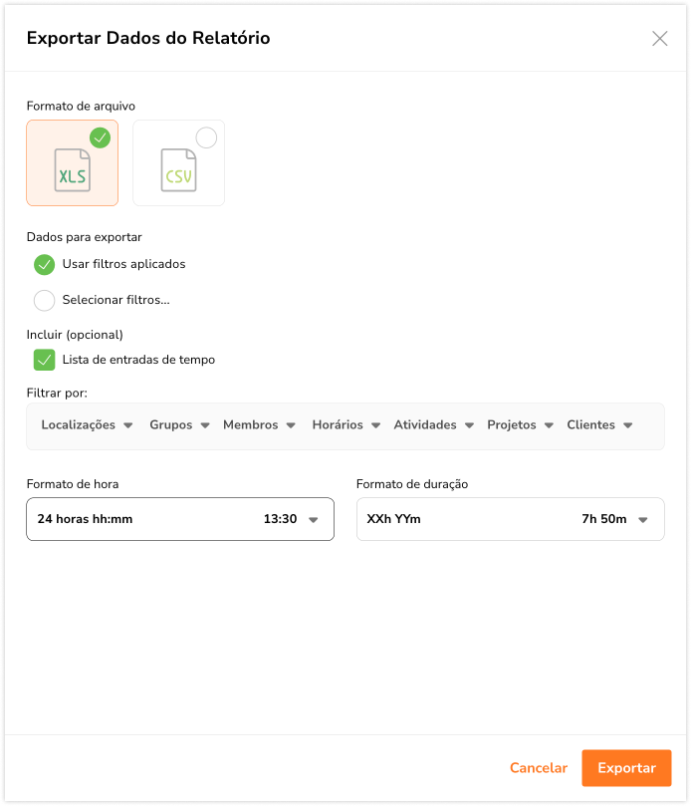Choose 'Selecionar filtros...' radio option

tap(45, 300)
